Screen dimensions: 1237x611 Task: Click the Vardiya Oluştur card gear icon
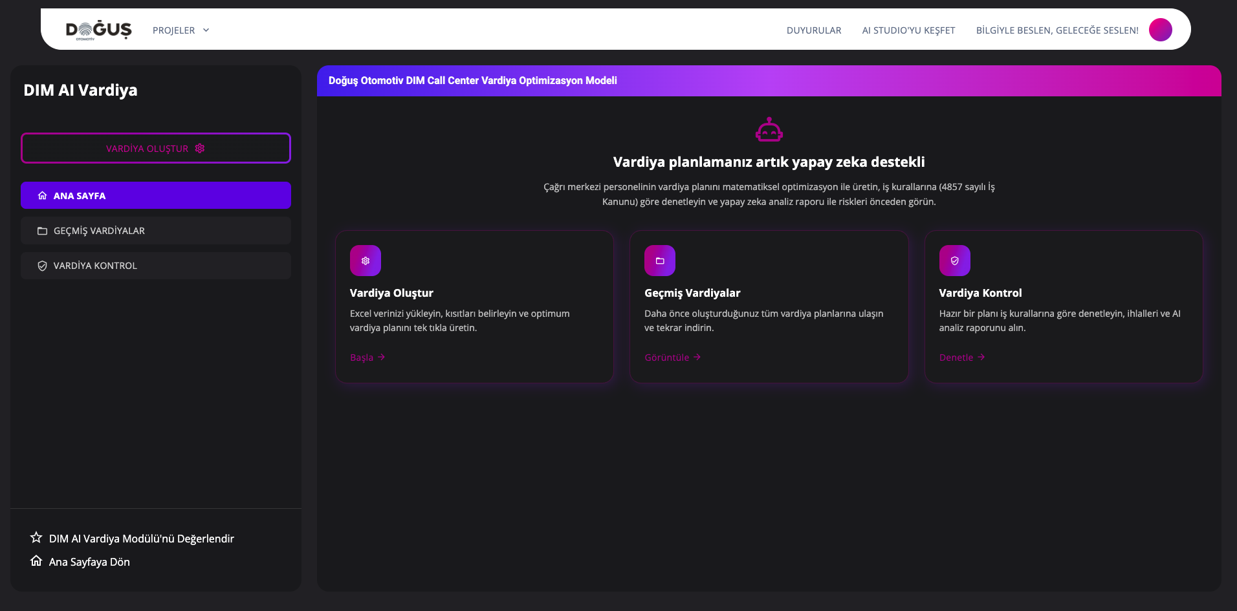(x=366, y=261)
